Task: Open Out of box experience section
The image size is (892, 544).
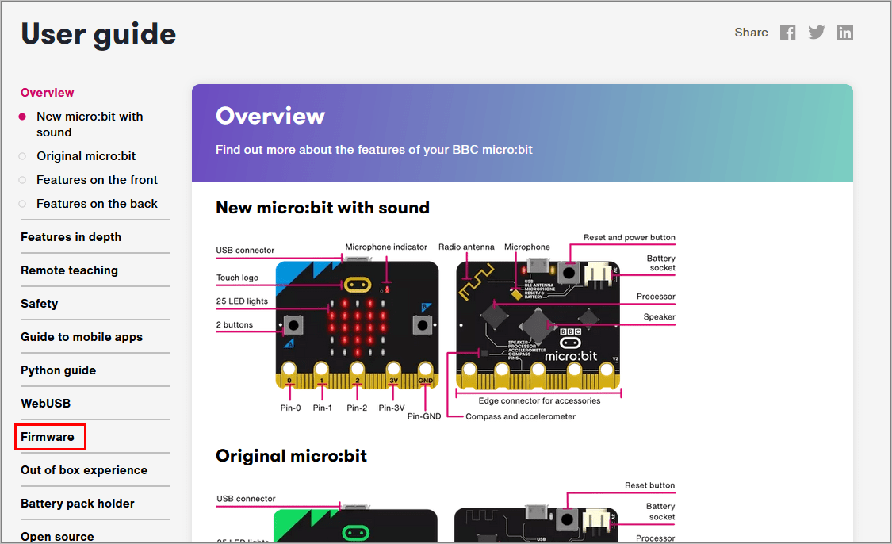Action: [84, 470]
